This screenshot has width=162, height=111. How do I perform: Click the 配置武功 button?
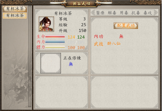pos(126,25)
